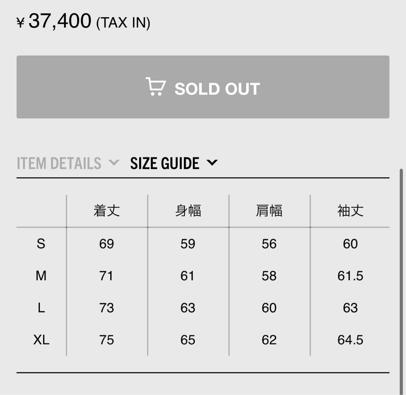Click the 69 length value for S
406x395 pixels.
107,244
